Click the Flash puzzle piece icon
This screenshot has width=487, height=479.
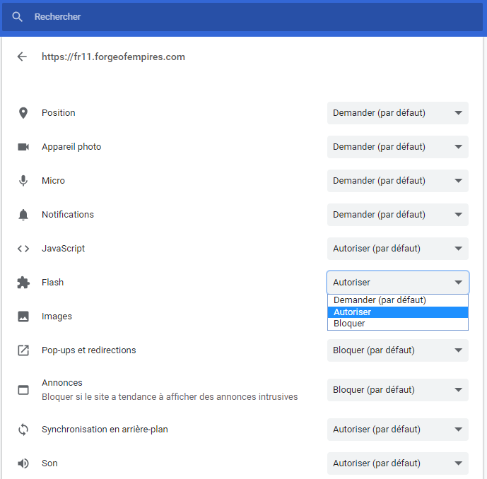23,283
